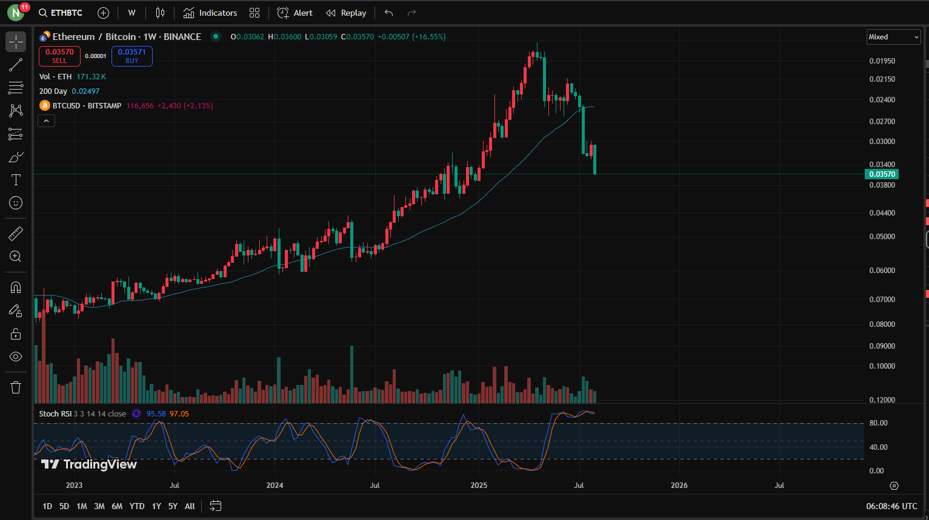This screenshot has width=929, height=520.
Task: Toggle lock all drawings
Action: [16, 334]
